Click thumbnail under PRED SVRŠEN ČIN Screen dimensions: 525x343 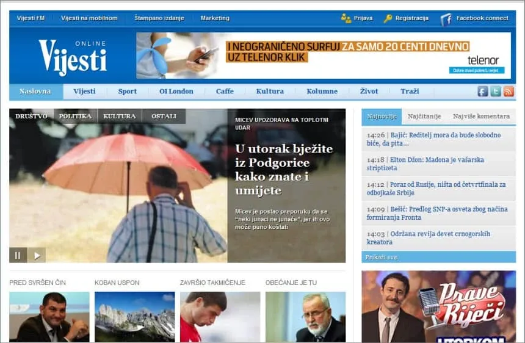coord(49,317)
